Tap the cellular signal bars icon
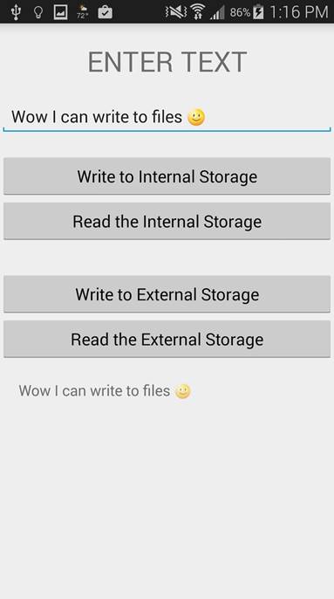 click(x=217, y=13)
